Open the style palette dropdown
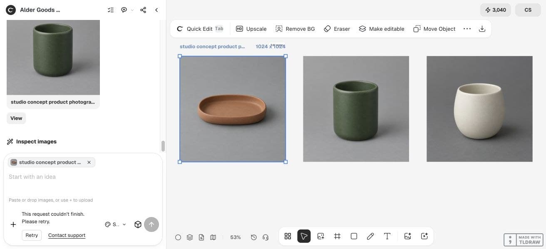546x249 pixels. [115, 224]
